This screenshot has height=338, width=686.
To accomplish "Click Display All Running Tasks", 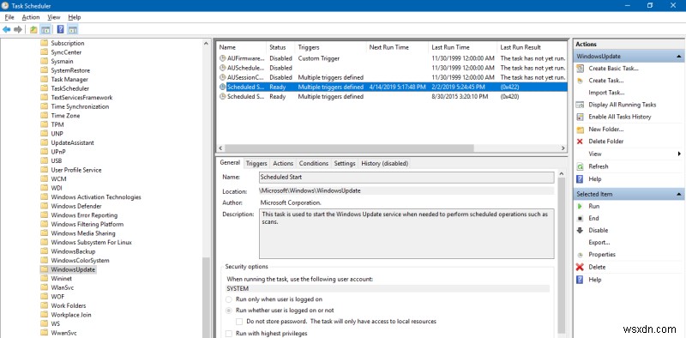I will 623,105.
